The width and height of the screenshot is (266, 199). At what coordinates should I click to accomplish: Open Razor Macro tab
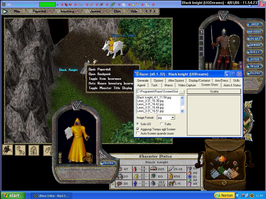[x=168, y=85]
